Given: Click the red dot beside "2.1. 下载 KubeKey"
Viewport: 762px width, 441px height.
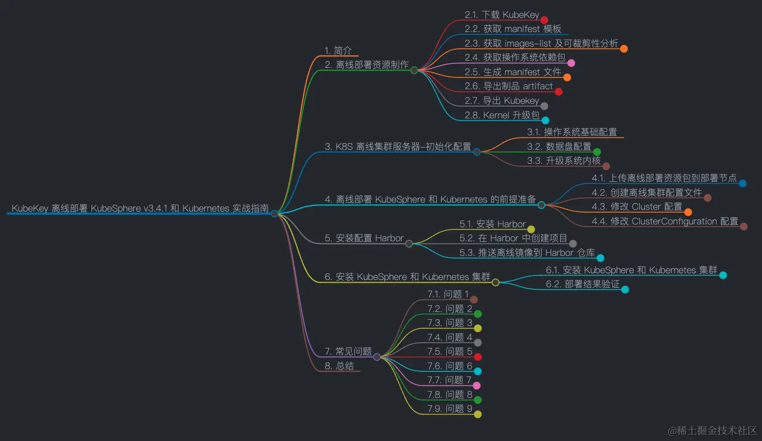Looking at the screenshot, I should tap(546, 19).
